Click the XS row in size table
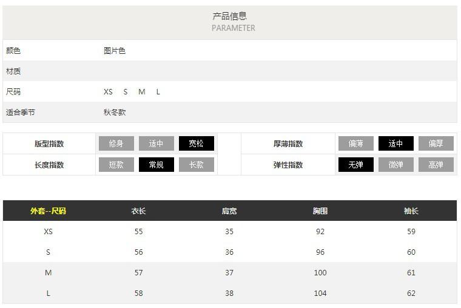 tap(230, 231)
